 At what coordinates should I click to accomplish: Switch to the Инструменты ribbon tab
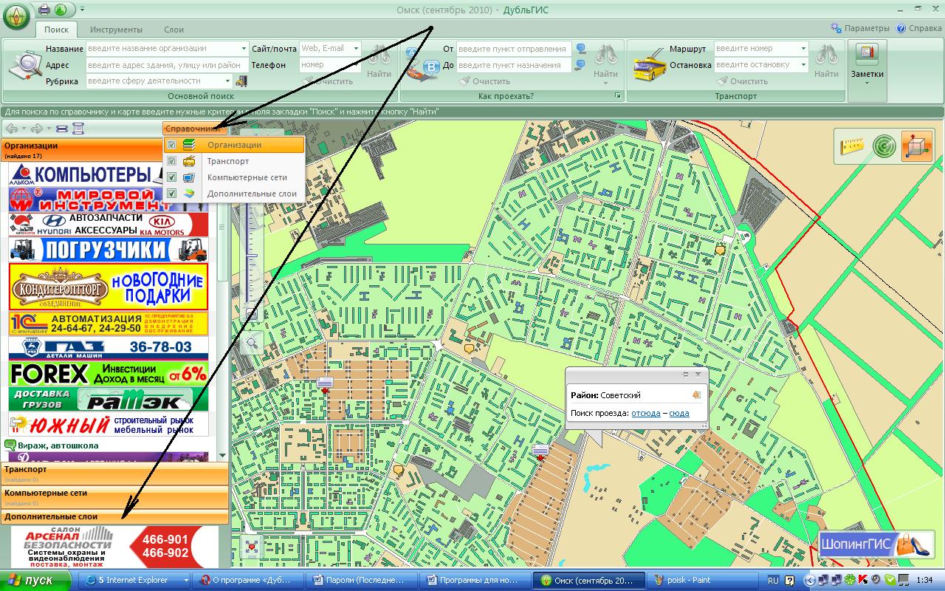coord(116,30)
